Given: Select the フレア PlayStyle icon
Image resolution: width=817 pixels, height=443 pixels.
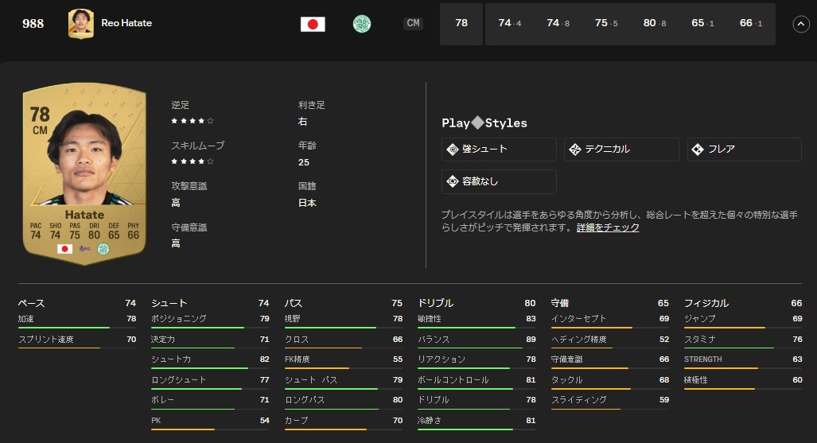Looking at the screenshot, I should (698, 150).
